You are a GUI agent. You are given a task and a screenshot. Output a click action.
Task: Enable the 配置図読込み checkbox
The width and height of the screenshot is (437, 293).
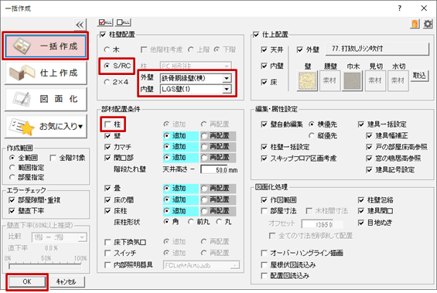265,276
